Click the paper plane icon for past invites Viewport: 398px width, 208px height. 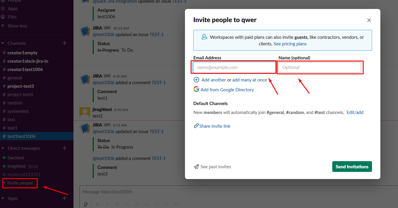tap(196, 167)
